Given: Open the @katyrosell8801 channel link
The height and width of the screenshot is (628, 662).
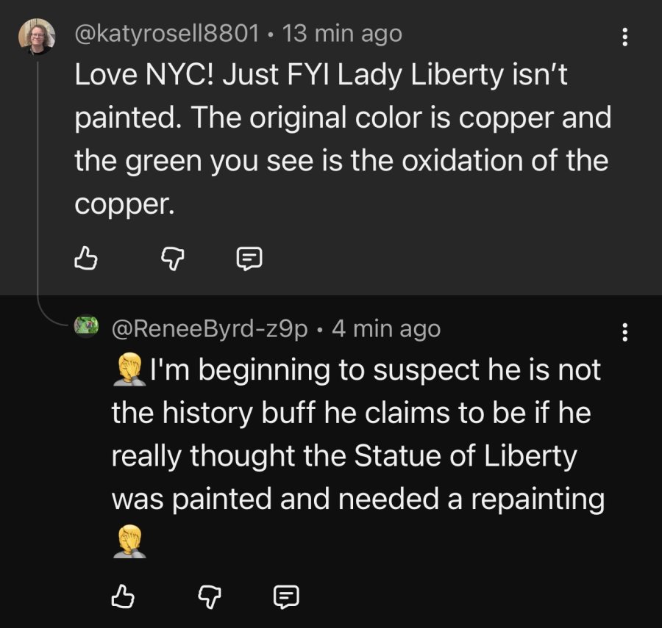Looking at the screenshot, I should 167,33.
